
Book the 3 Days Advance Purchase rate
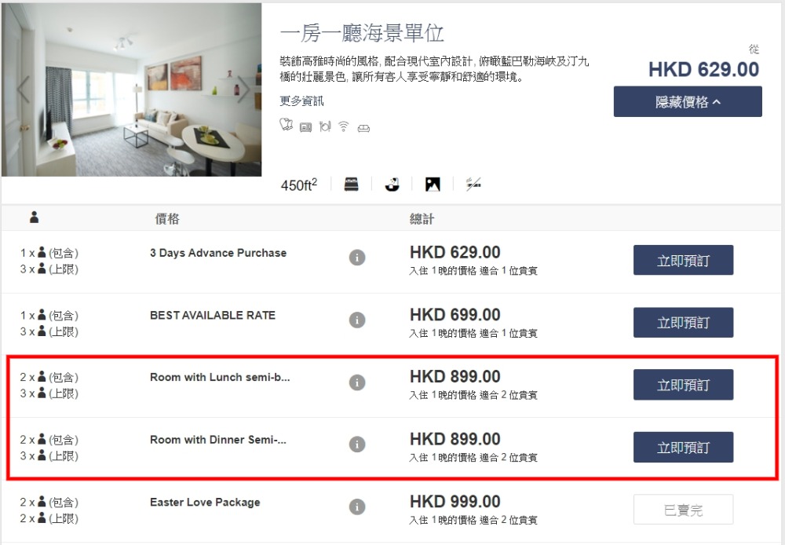(x=683, y=261)
